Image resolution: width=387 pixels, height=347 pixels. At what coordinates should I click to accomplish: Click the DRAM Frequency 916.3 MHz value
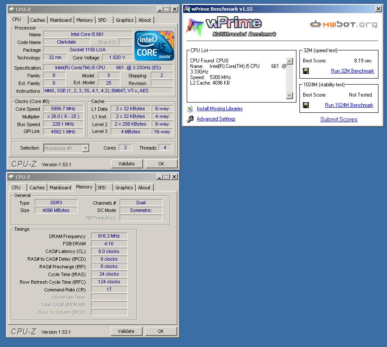pos(109,236)
